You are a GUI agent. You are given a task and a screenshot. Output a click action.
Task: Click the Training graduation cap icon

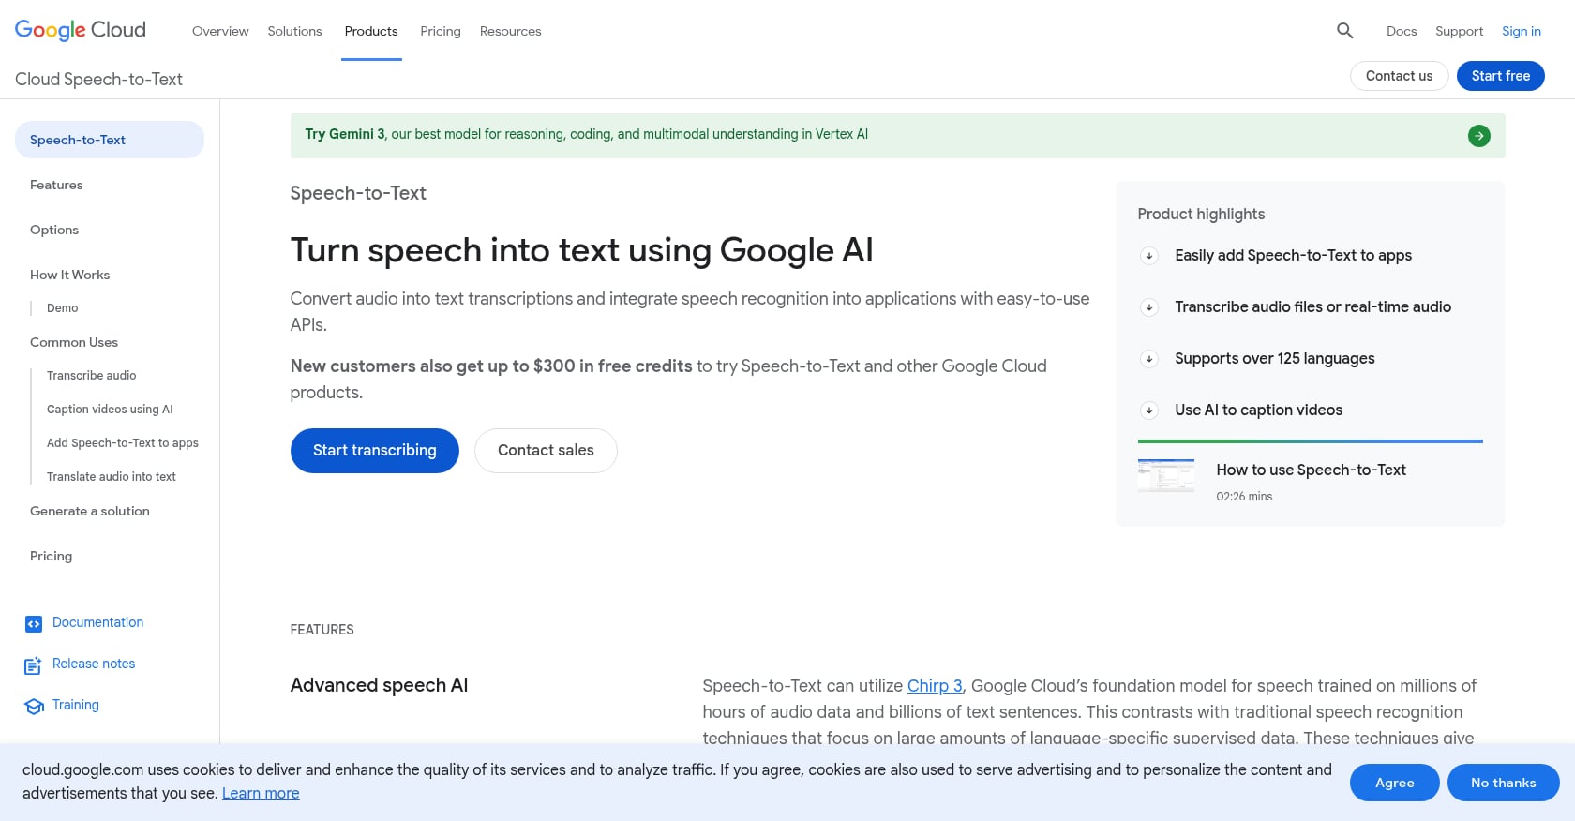click(x=34, y=706)
